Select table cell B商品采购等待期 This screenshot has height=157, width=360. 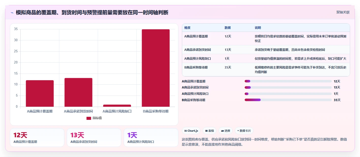[196, 67]
